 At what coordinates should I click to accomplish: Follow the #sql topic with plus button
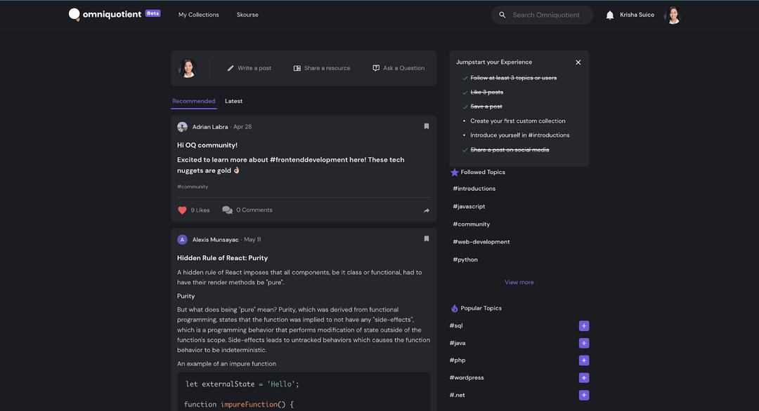[x=584, y=326]
